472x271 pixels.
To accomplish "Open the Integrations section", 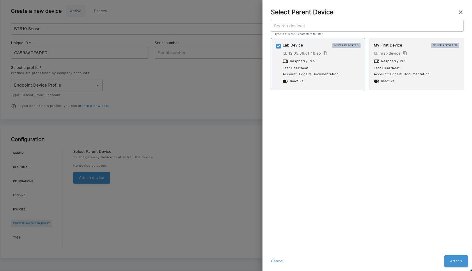I will point(23,181).
